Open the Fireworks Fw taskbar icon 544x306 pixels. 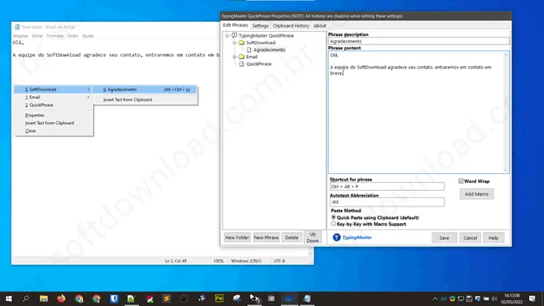(219, 298)
